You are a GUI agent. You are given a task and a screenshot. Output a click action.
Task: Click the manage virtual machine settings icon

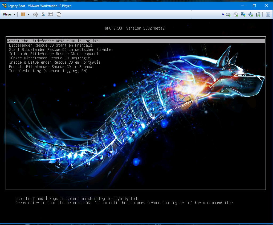pyautogui.click(x=43, y=14)
